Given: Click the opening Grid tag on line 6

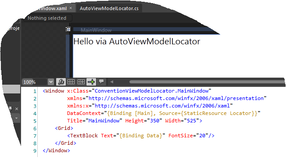Looking at the screenshot, I should coord(64,128).
